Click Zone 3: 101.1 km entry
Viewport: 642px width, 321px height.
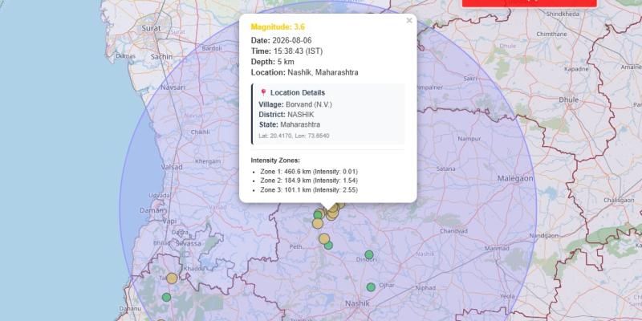pyautogui.click(x=309, y=190)
